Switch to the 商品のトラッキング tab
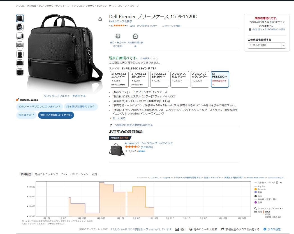The height and width of the screenshot is (234, 294). 46,174
